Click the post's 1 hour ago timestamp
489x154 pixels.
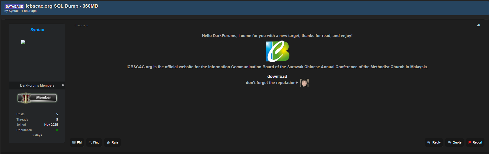(81, 25)
